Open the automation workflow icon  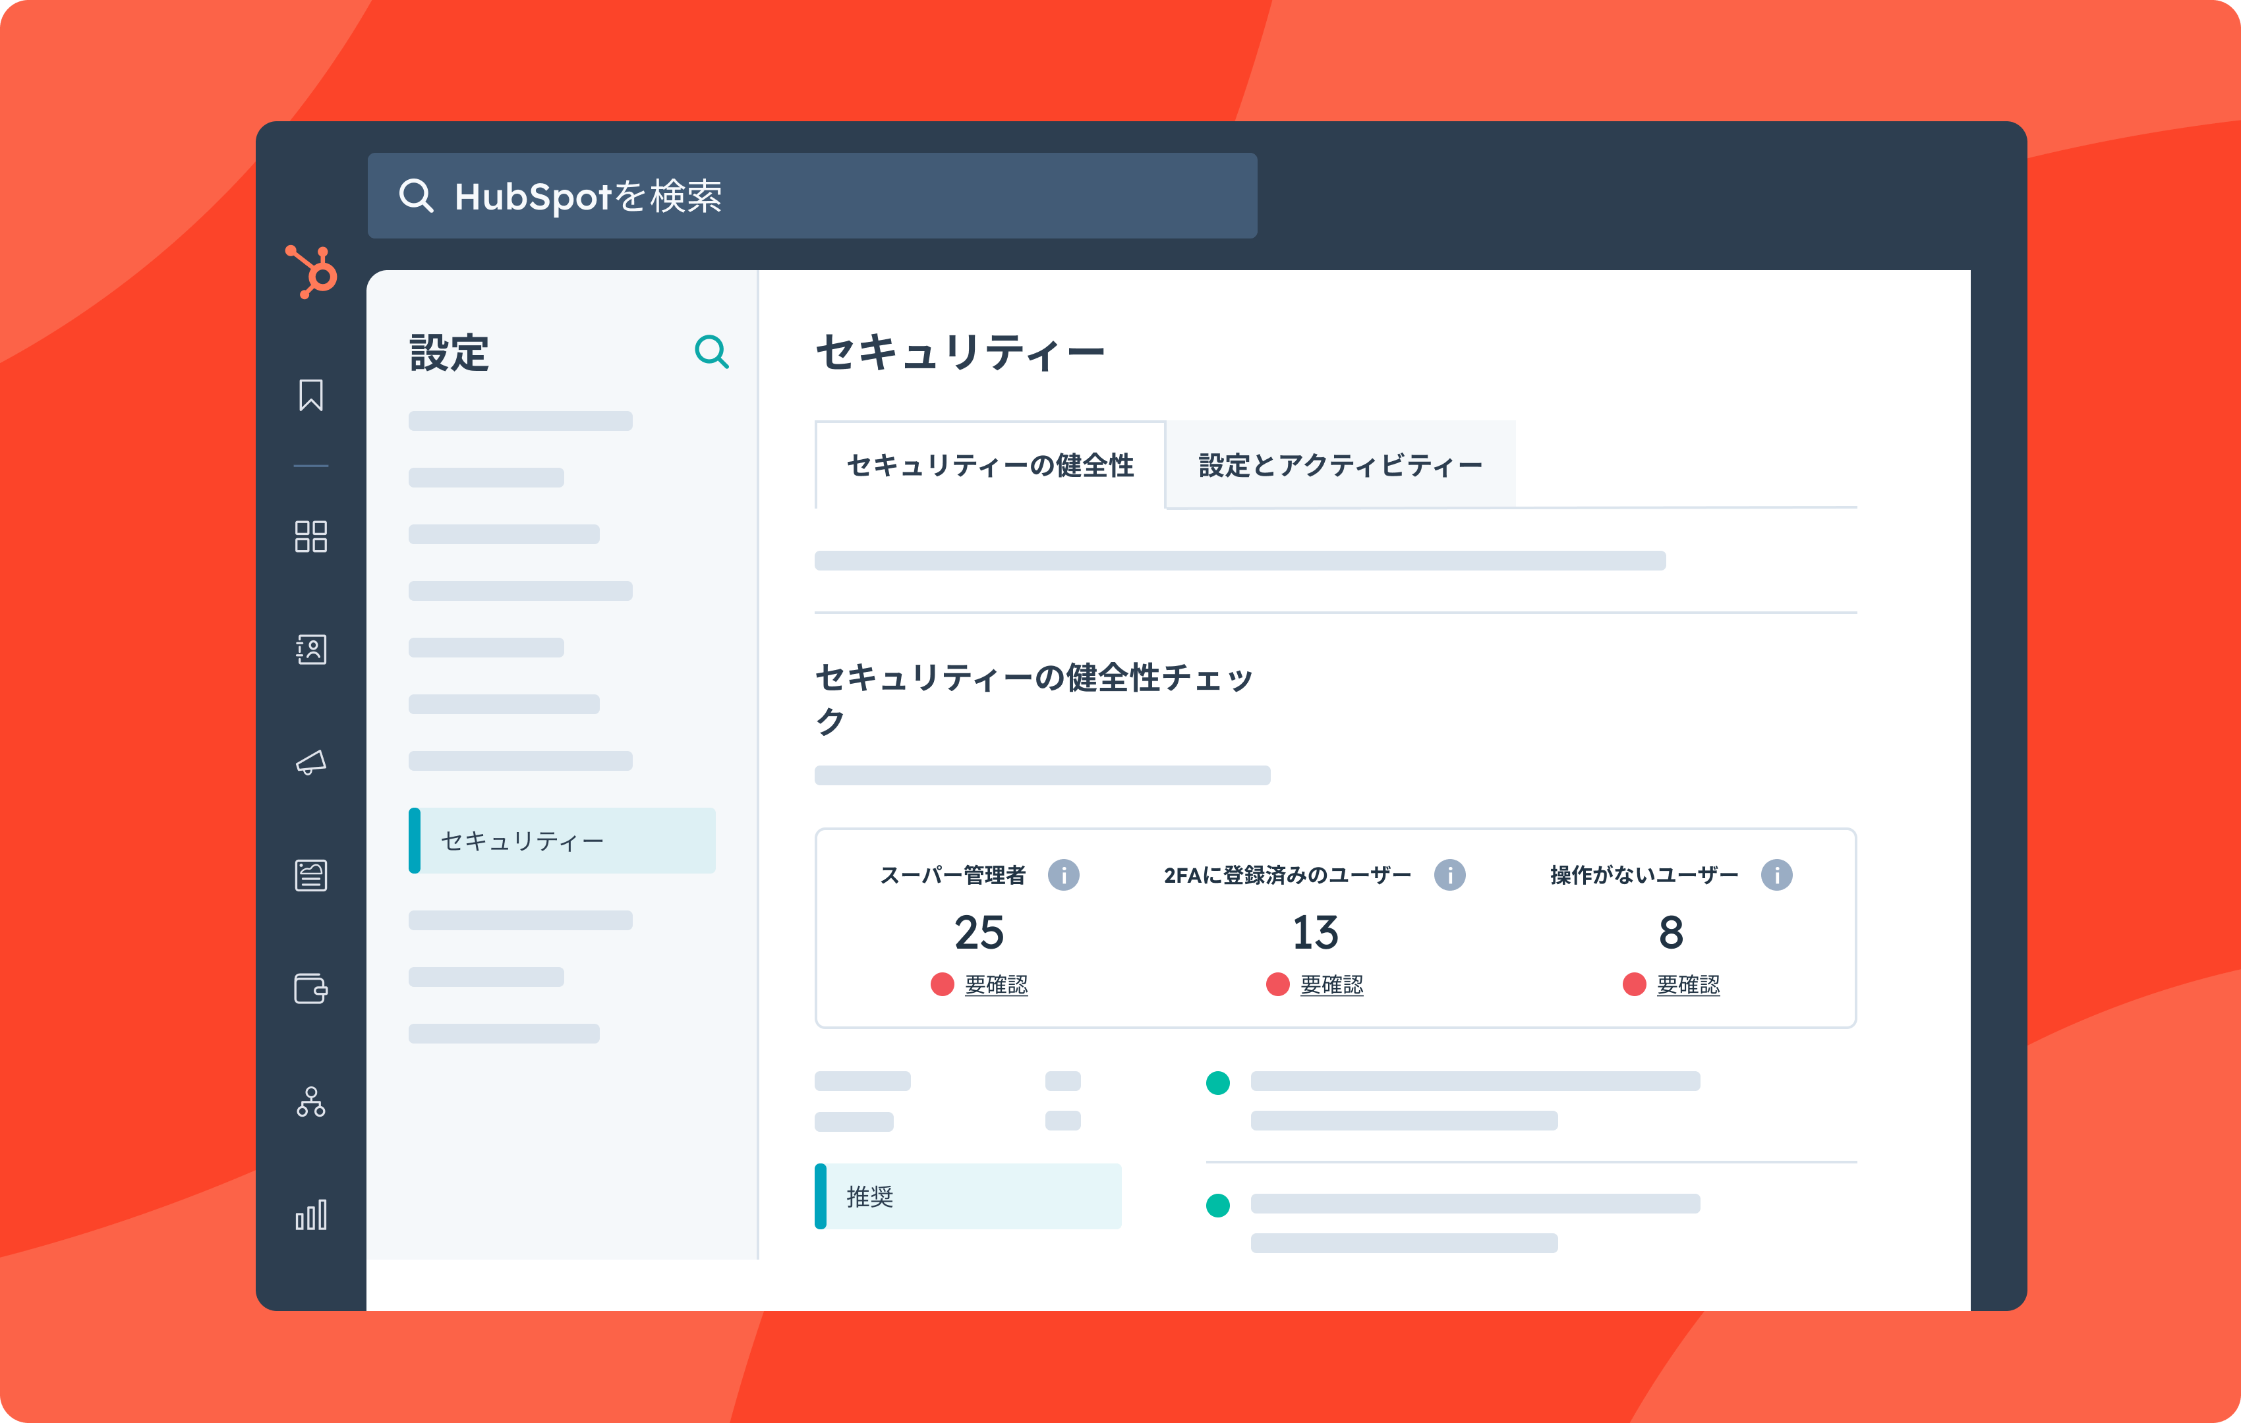(x=311, y=1102)
